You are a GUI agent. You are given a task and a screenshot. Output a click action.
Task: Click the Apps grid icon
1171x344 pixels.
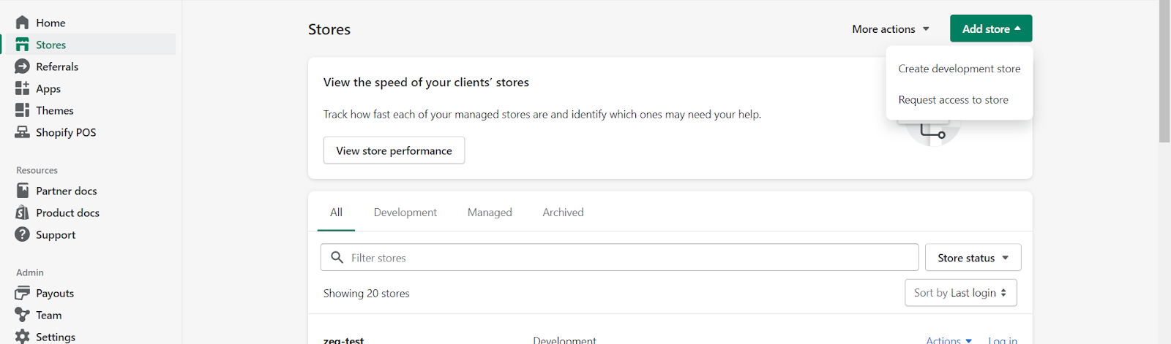(x=22, y=88)
